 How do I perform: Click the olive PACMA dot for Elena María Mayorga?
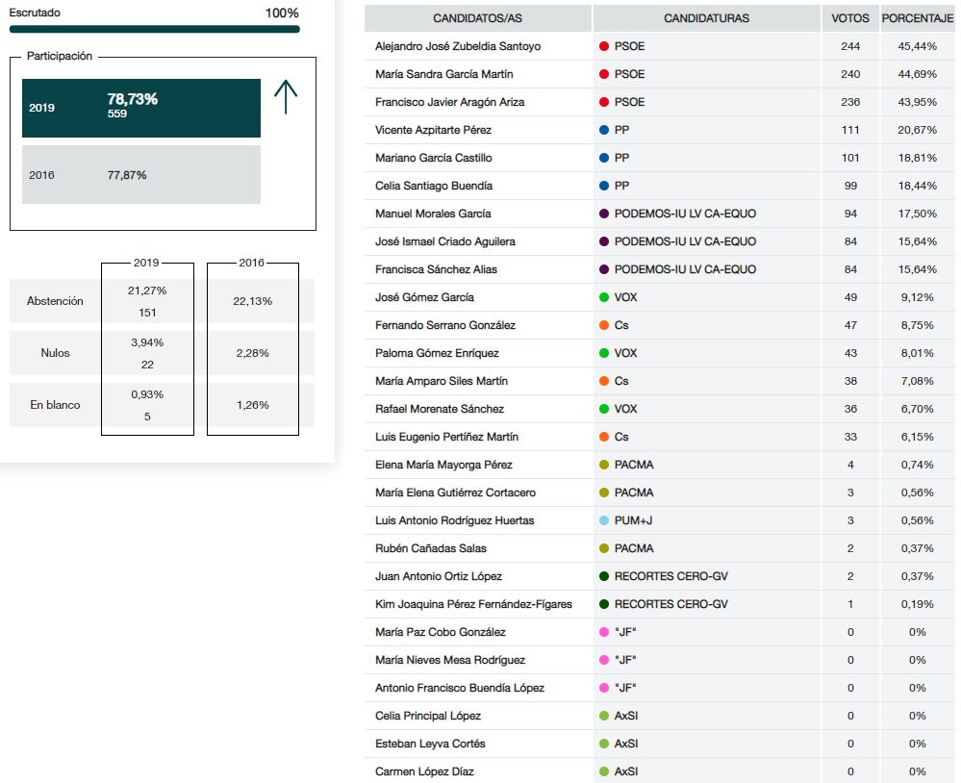coord(604,465)
